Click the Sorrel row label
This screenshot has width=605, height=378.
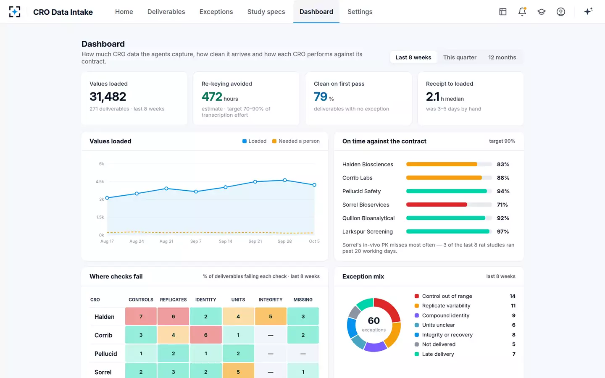pos(103,373)
